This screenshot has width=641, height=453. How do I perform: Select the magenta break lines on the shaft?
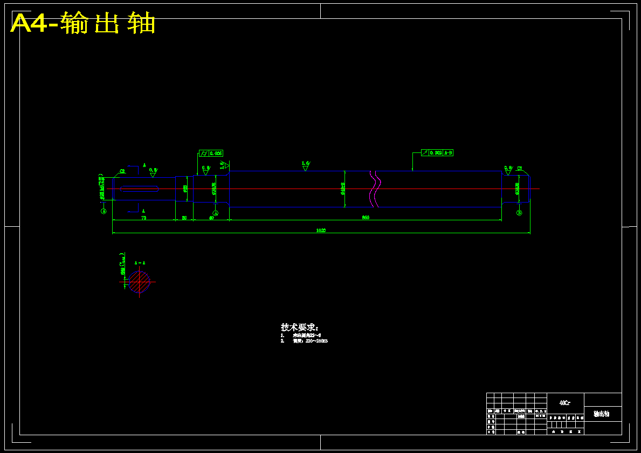click(375, 189)
